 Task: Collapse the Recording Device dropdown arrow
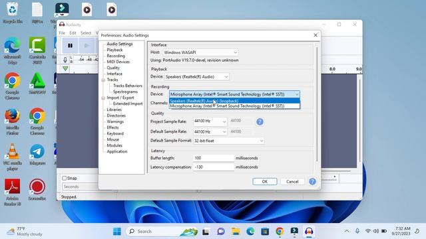click(x=297, y=94)
